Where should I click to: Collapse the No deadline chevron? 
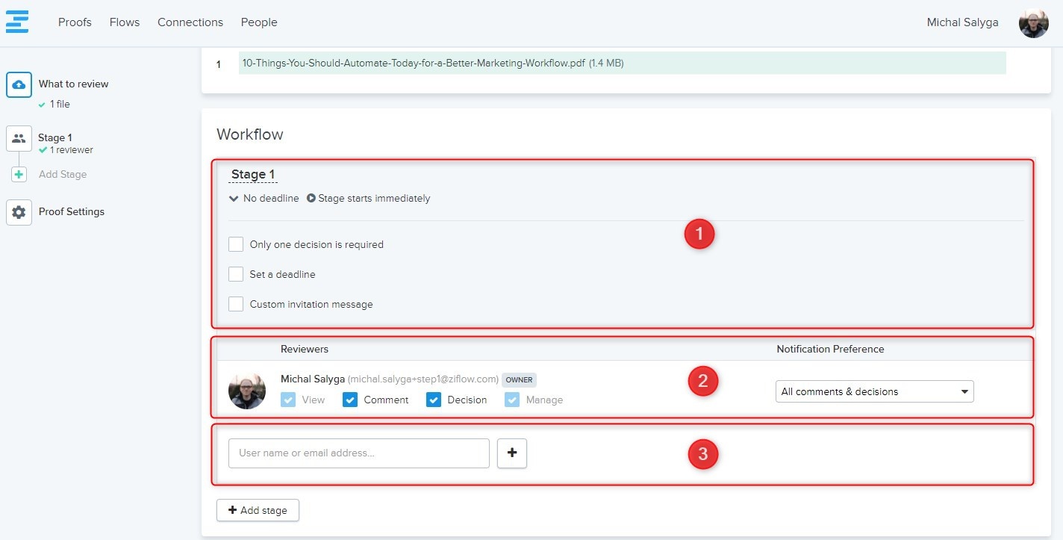(x=234, y=199)
